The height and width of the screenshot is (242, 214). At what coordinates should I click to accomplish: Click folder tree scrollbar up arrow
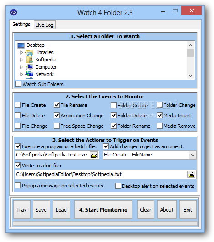click(x=190, y=45)
